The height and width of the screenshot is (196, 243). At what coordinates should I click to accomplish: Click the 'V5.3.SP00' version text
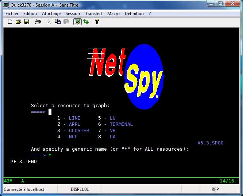pyautogui.click(x=211, y=143)
